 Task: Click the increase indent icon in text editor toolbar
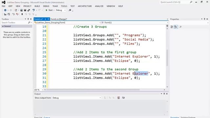tap(9, 14)
